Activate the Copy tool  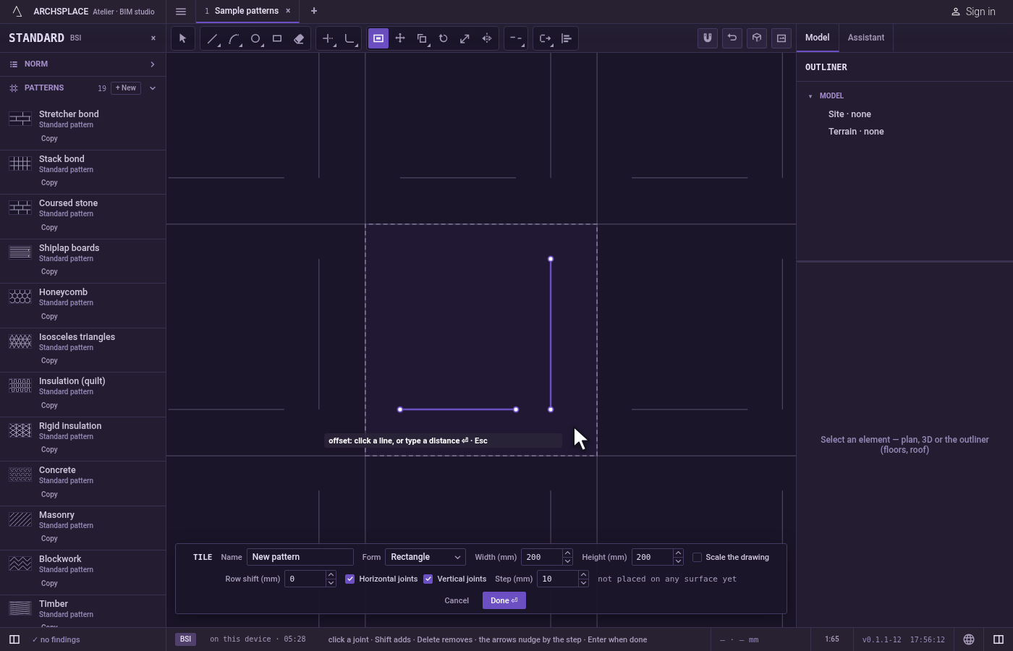click(x=422, y=38)
